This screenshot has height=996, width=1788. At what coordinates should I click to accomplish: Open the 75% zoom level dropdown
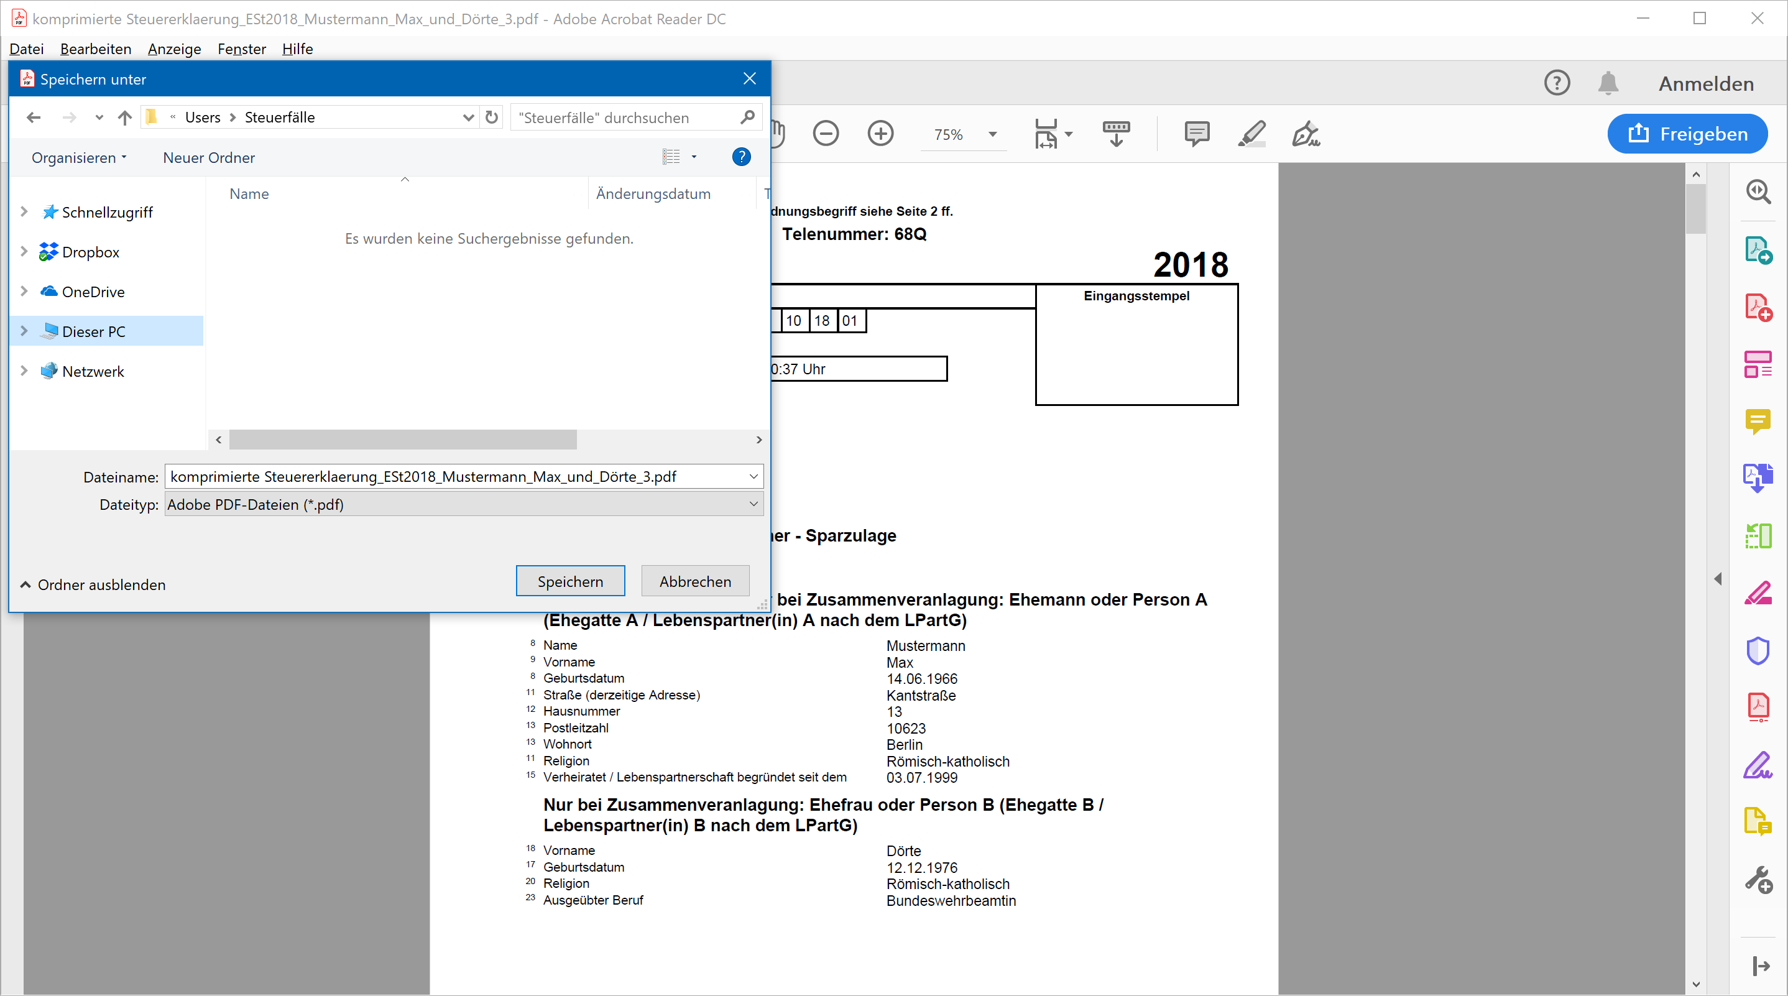tap(993, 134)
